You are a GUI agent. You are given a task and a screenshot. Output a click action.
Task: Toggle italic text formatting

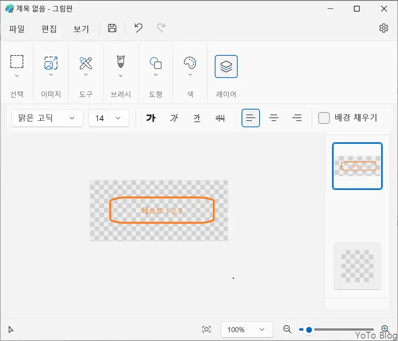click(x=173, y=118)
